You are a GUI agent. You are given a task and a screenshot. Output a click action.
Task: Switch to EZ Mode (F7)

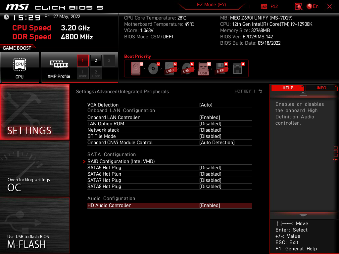[x=211, y=5]
